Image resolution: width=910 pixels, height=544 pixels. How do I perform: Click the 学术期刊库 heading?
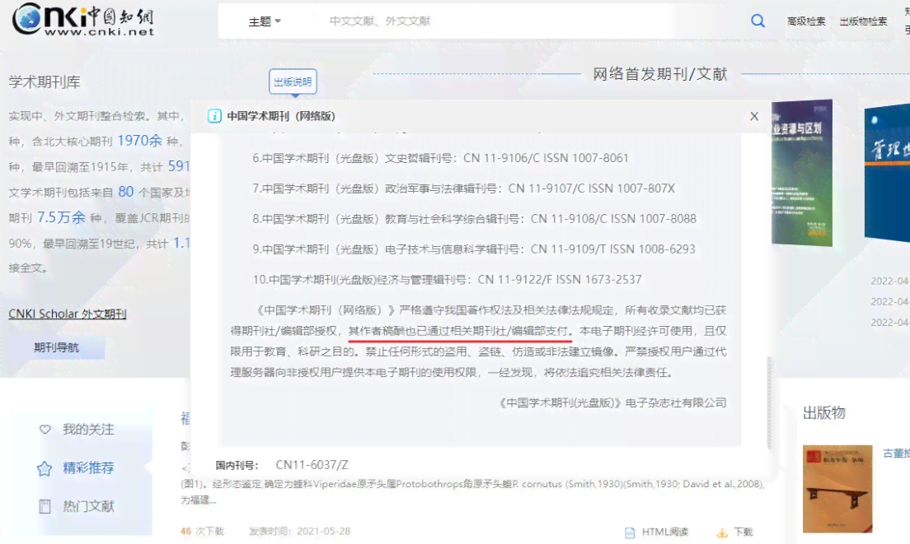point(45,82)
